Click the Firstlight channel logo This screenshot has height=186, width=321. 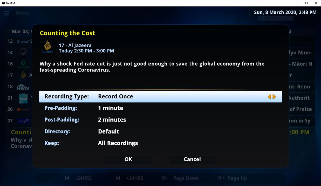click(x=23, y=121)
